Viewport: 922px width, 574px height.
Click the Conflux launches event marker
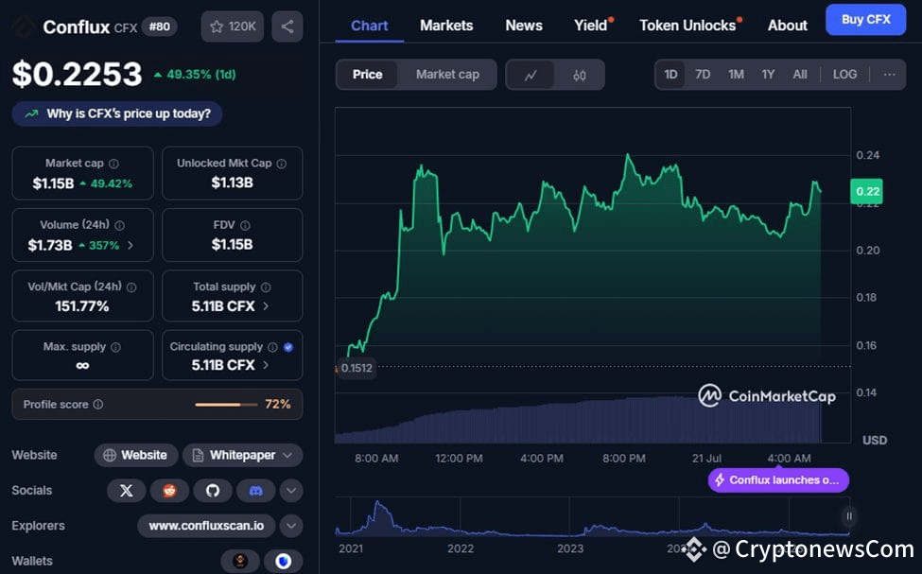pos(778,479)
